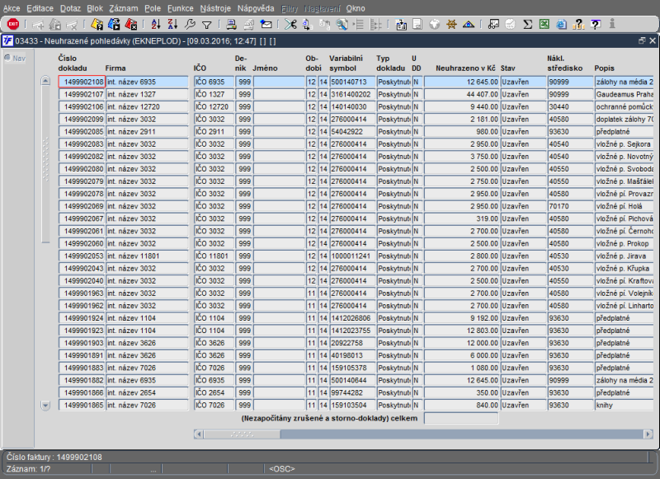
Task: Click the record list scroll-down arrow
Action: pos(45,406)
